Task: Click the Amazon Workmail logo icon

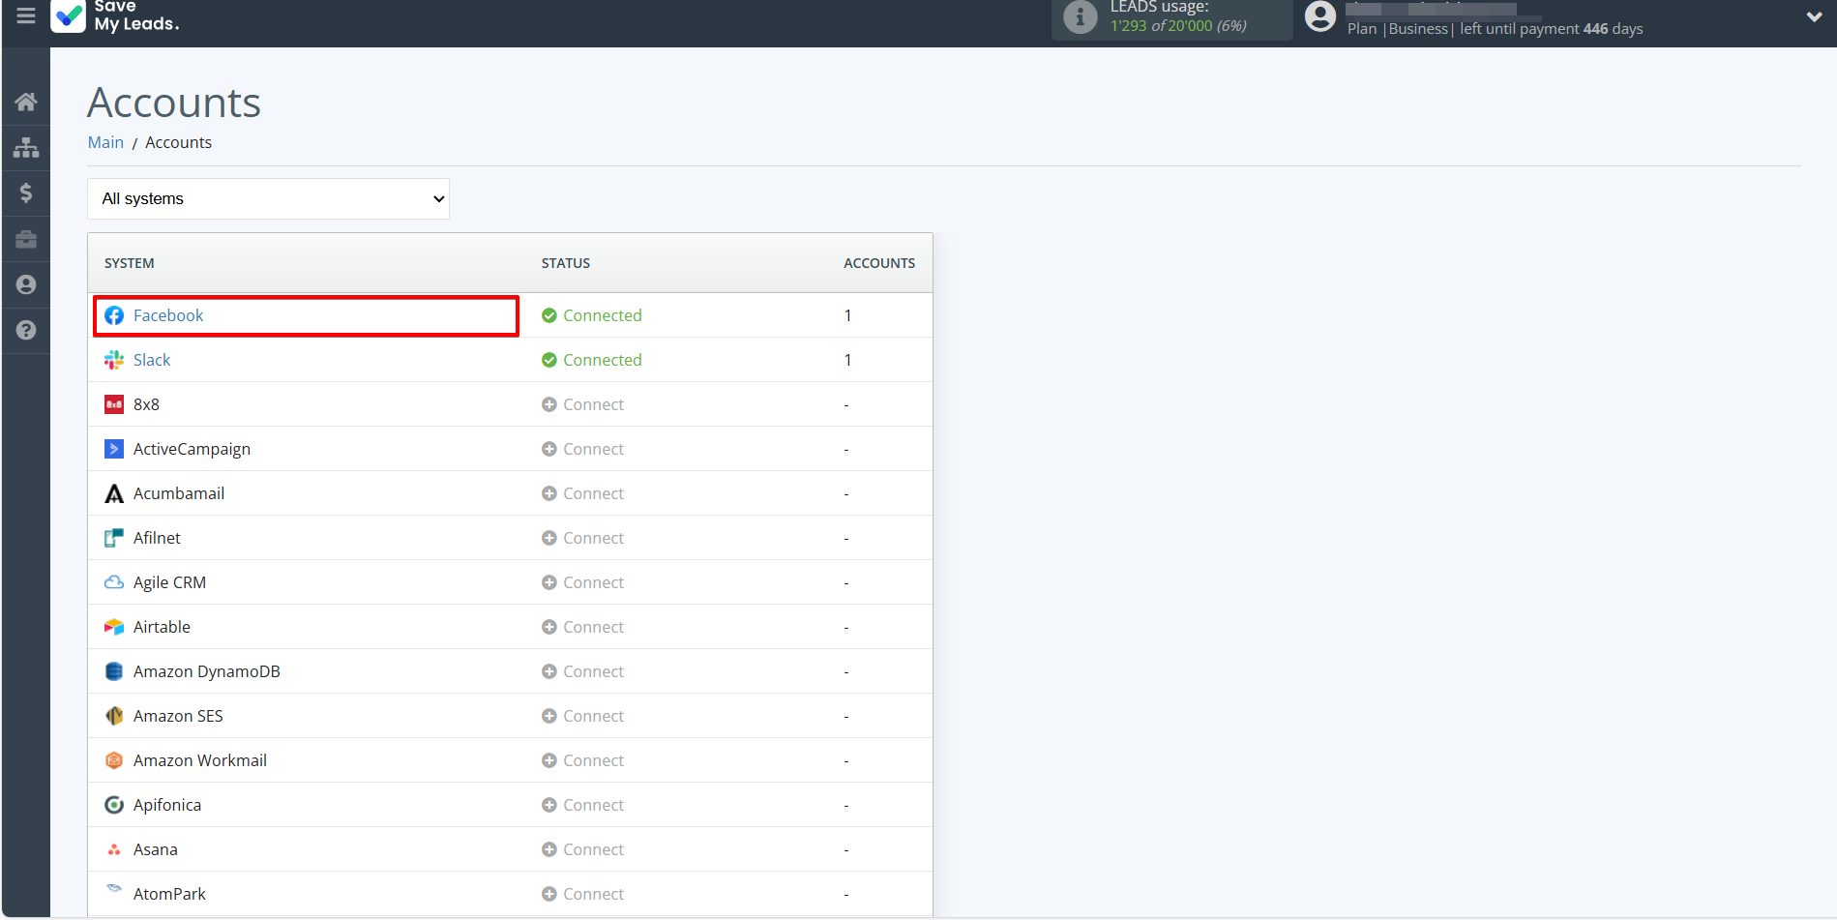Action: click(x=114, y=760)
